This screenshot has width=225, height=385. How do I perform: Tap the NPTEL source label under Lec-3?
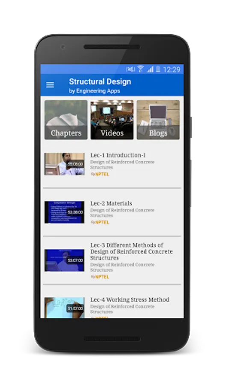(100, 277)
